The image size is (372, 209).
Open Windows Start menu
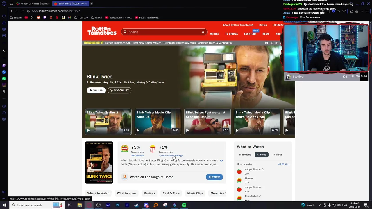(x=5, y=205)
